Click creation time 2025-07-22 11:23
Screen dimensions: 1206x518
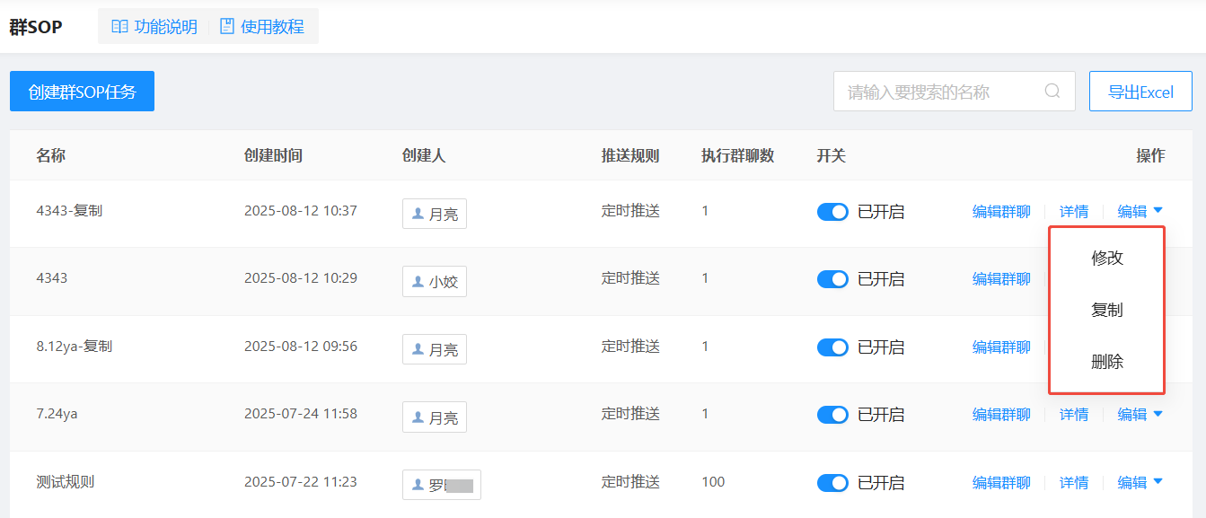[x=301, y=481]
